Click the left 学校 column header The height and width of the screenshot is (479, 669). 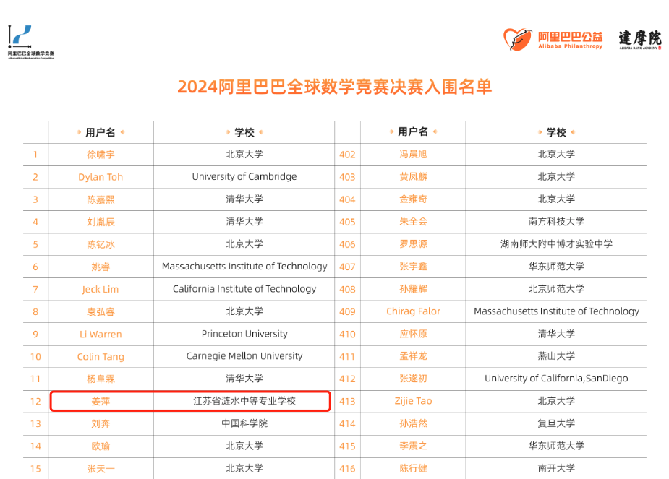tap(244, 132)
